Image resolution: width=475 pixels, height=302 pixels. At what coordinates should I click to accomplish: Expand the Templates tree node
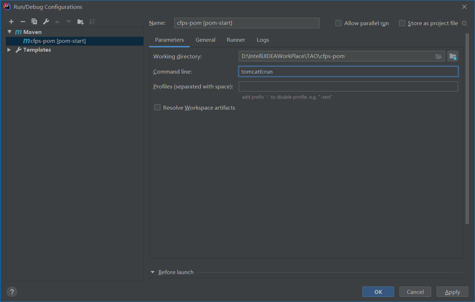tap(10, 50)
